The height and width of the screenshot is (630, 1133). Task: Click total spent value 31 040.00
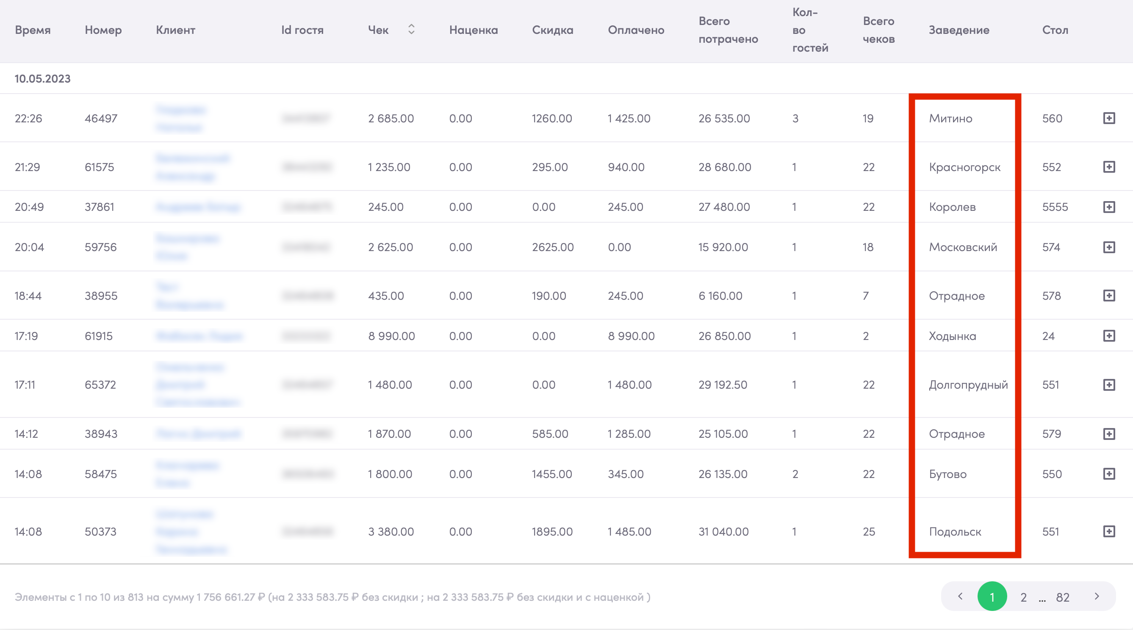[x=723, y=531]
